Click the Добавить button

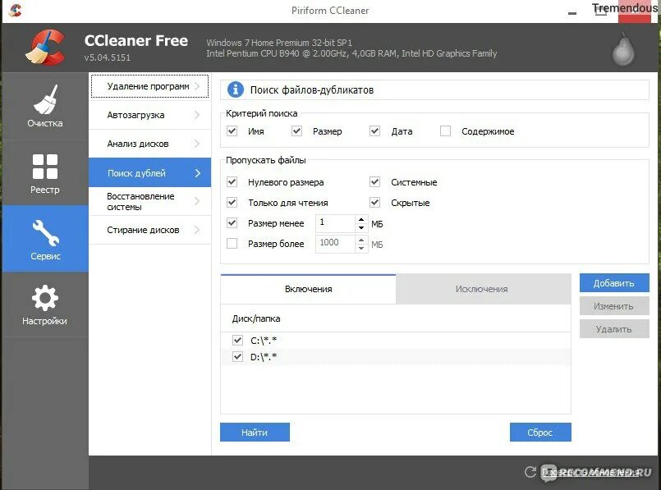[614, 283]
